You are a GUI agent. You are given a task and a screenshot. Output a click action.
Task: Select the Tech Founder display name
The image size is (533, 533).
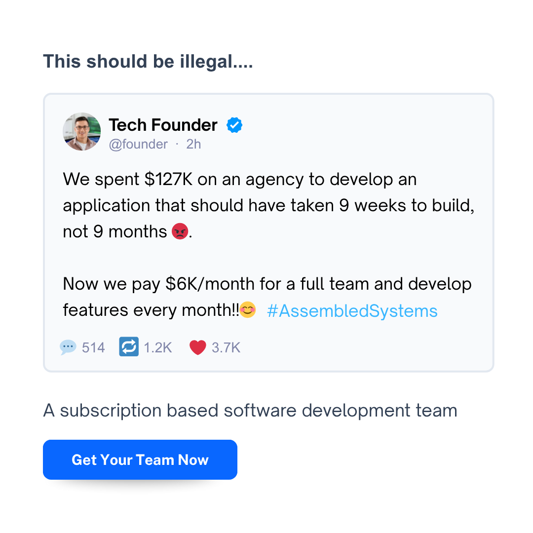pos(163,125)
